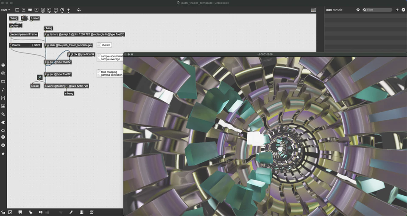This screenshot has height=216, width=407.
Task: Click the double-arrow icon in left sidebar
Action: [x=3, y=130]
